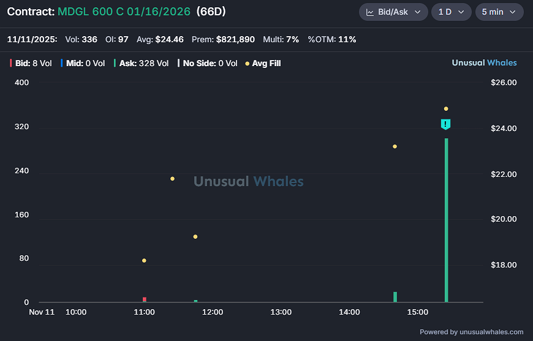Open the 5 min interval dropdown
Viewport: 533px width, 341px height.
[499, 12]
